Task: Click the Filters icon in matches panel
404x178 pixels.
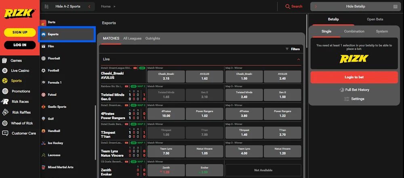Action: 287,49
